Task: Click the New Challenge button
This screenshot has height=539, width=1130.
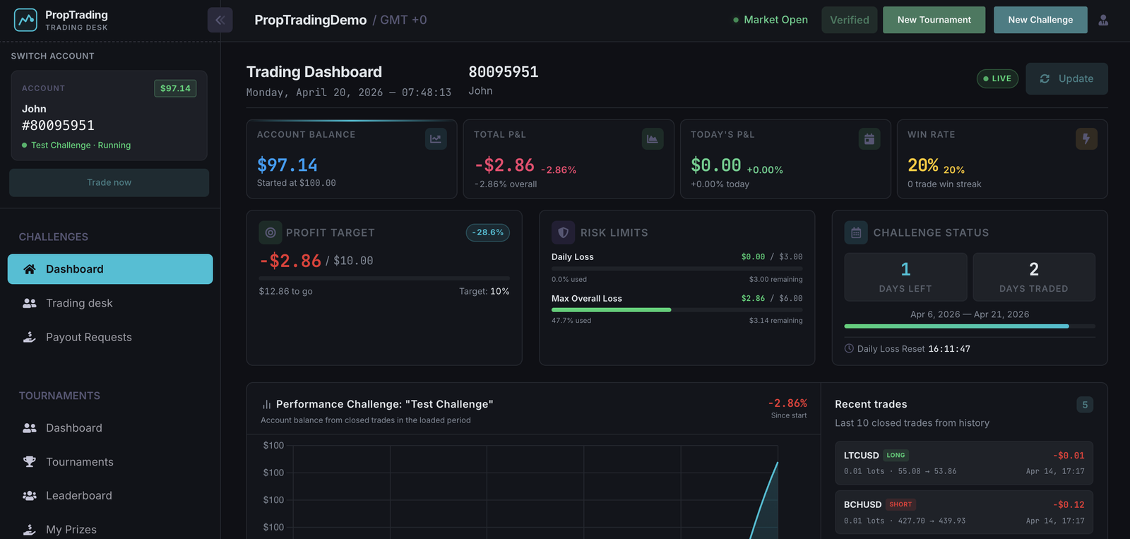Action: point(1040,20)
